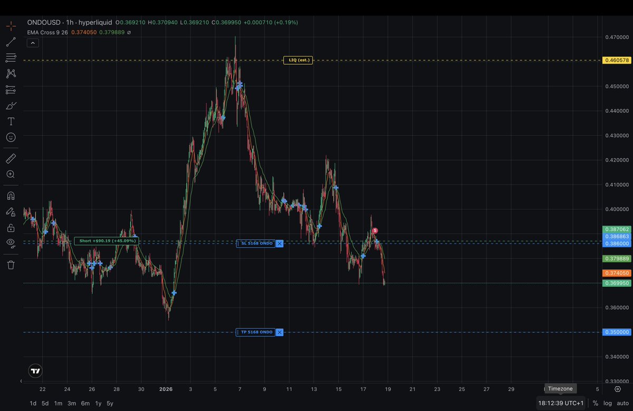The image size is (633, 411).
Task: Select the XABCD pattern tool
Action: 11,73
